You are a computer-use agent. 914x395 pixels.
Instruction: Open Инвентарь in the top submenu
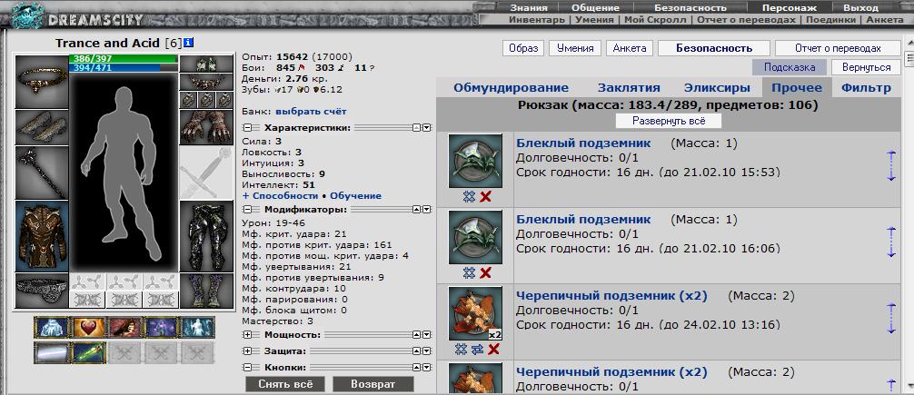tap(536, 19)
